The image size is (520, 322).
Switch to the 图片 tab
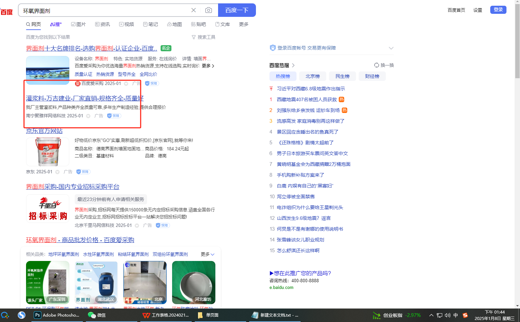pyautogui.click(x=78, y=24)
